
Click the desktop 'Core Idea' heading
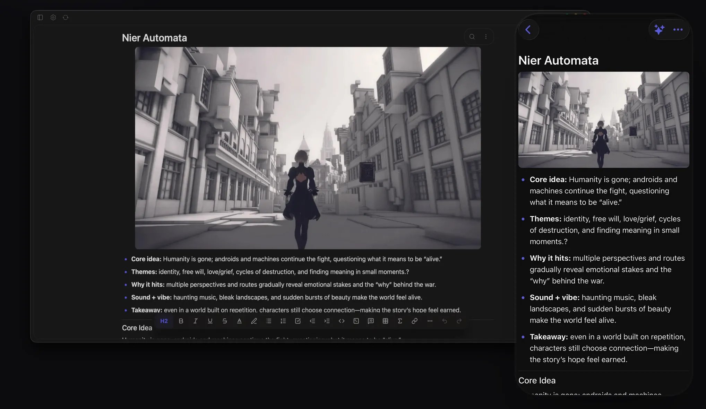[x=137, y=328]
